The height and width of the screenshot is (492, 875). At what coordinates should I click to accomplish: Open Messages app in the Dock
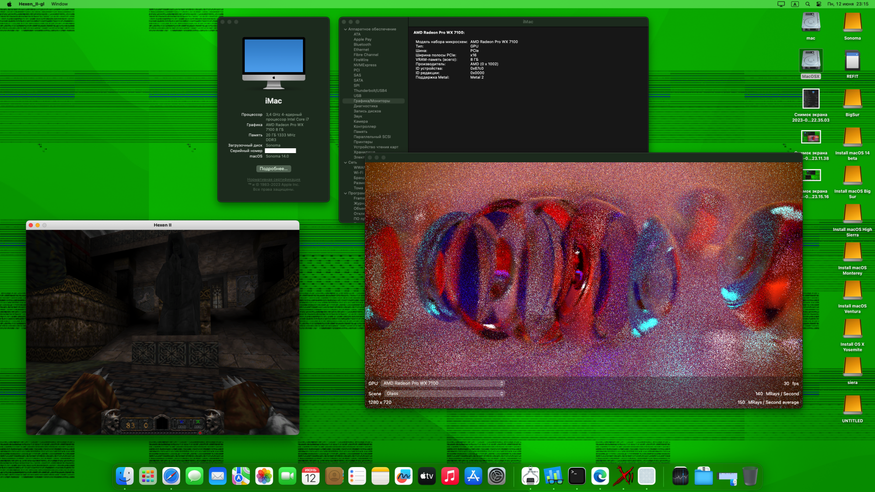point(194,476)
